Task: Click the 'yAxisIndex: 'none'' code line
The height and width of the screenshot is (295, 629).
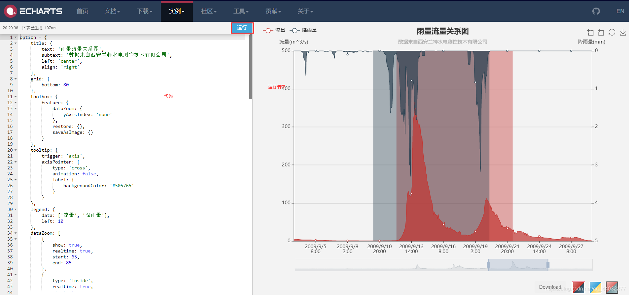Action: pos(87,114)
